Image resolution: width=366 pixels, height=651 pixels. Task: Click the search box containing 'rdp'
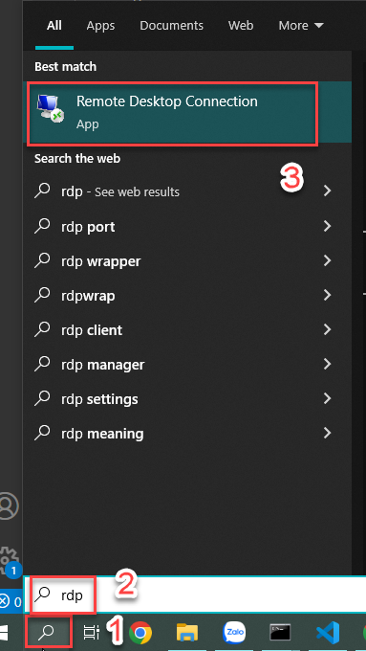(x=195, y=595)
